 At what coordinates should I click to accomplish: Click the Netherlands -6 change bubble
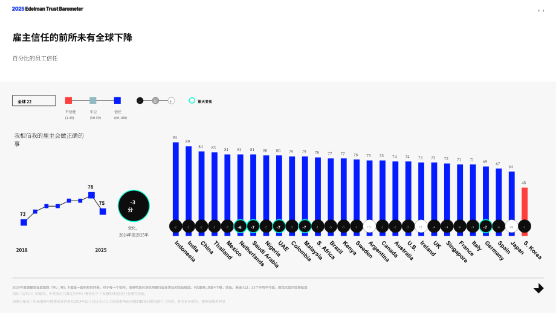pos(240,227)
